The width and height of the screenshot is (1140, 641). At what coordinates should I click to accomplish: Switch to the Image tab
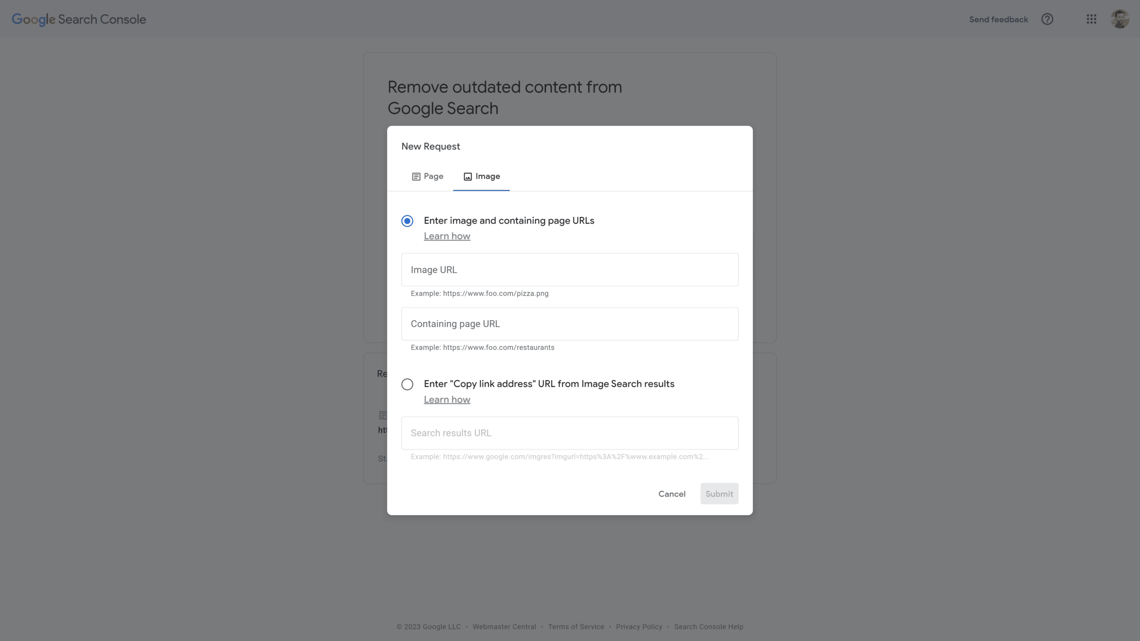tap(481, 176)
